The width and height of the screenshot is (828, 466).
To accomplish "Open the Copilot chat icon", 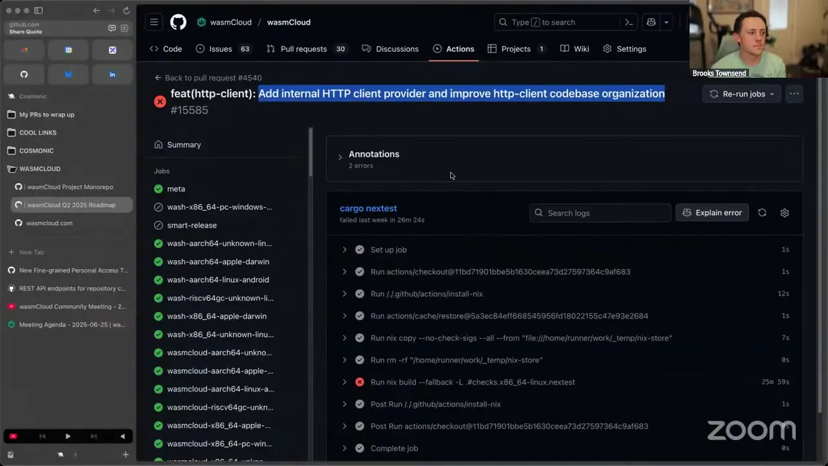I will tap(651, 22).
